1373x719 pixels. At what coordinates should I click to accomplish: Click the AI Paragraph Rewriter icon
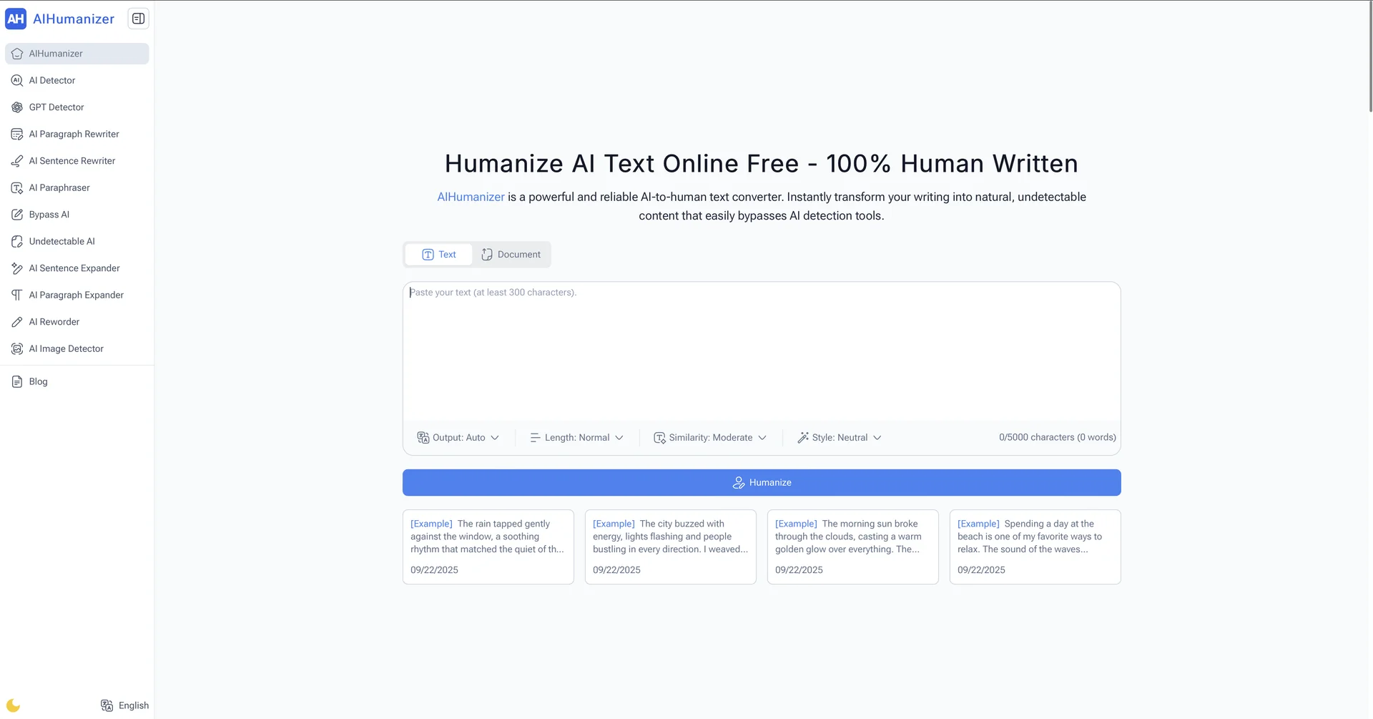coord(17,134)
